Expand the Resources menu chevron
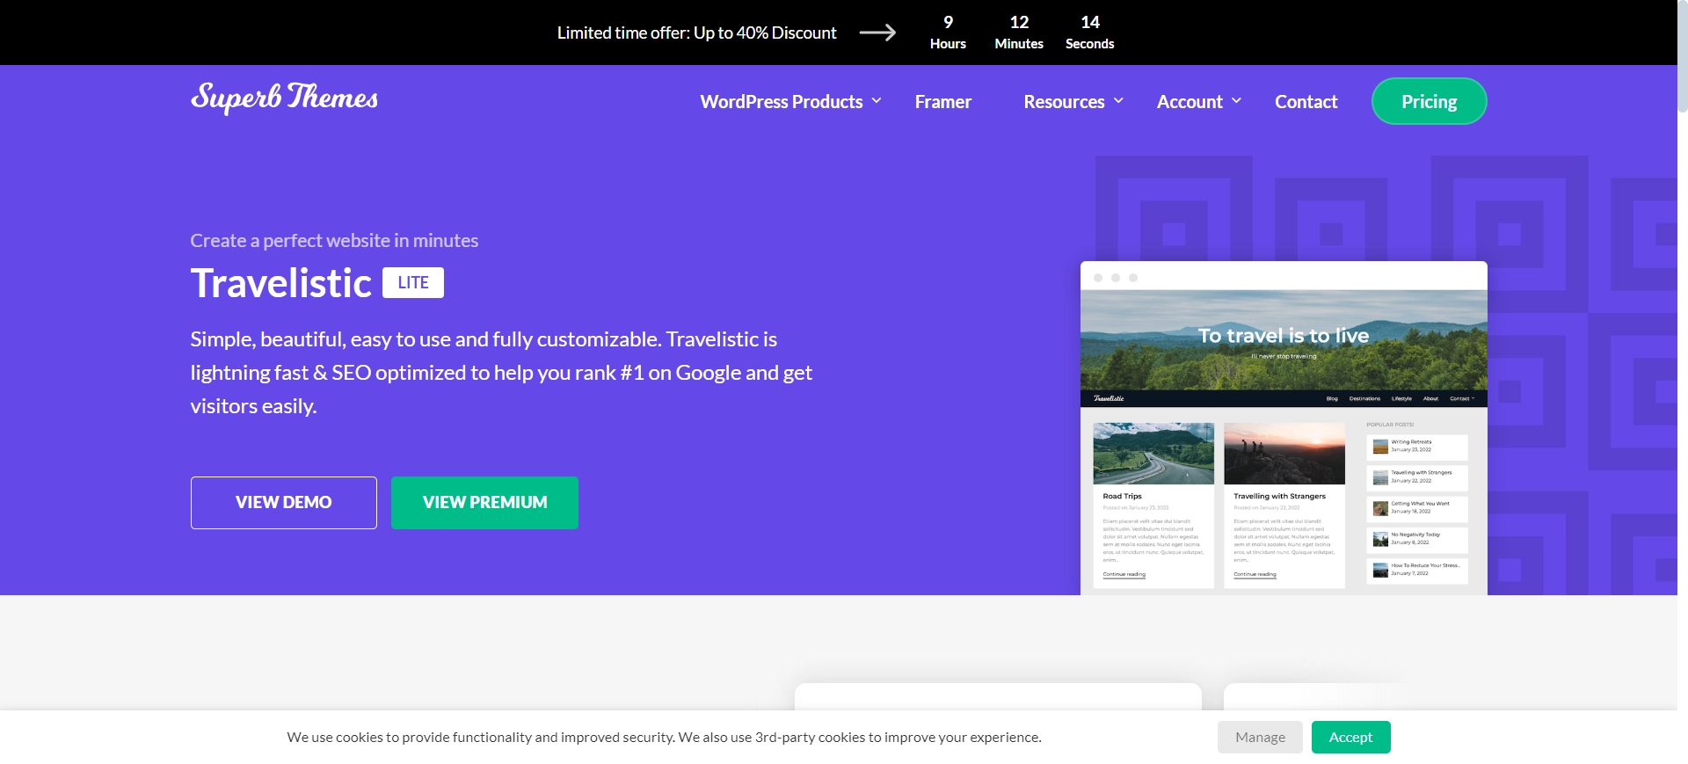Screen dimensions: 1688x764 pyautogui.click(x=1118, y=101)
